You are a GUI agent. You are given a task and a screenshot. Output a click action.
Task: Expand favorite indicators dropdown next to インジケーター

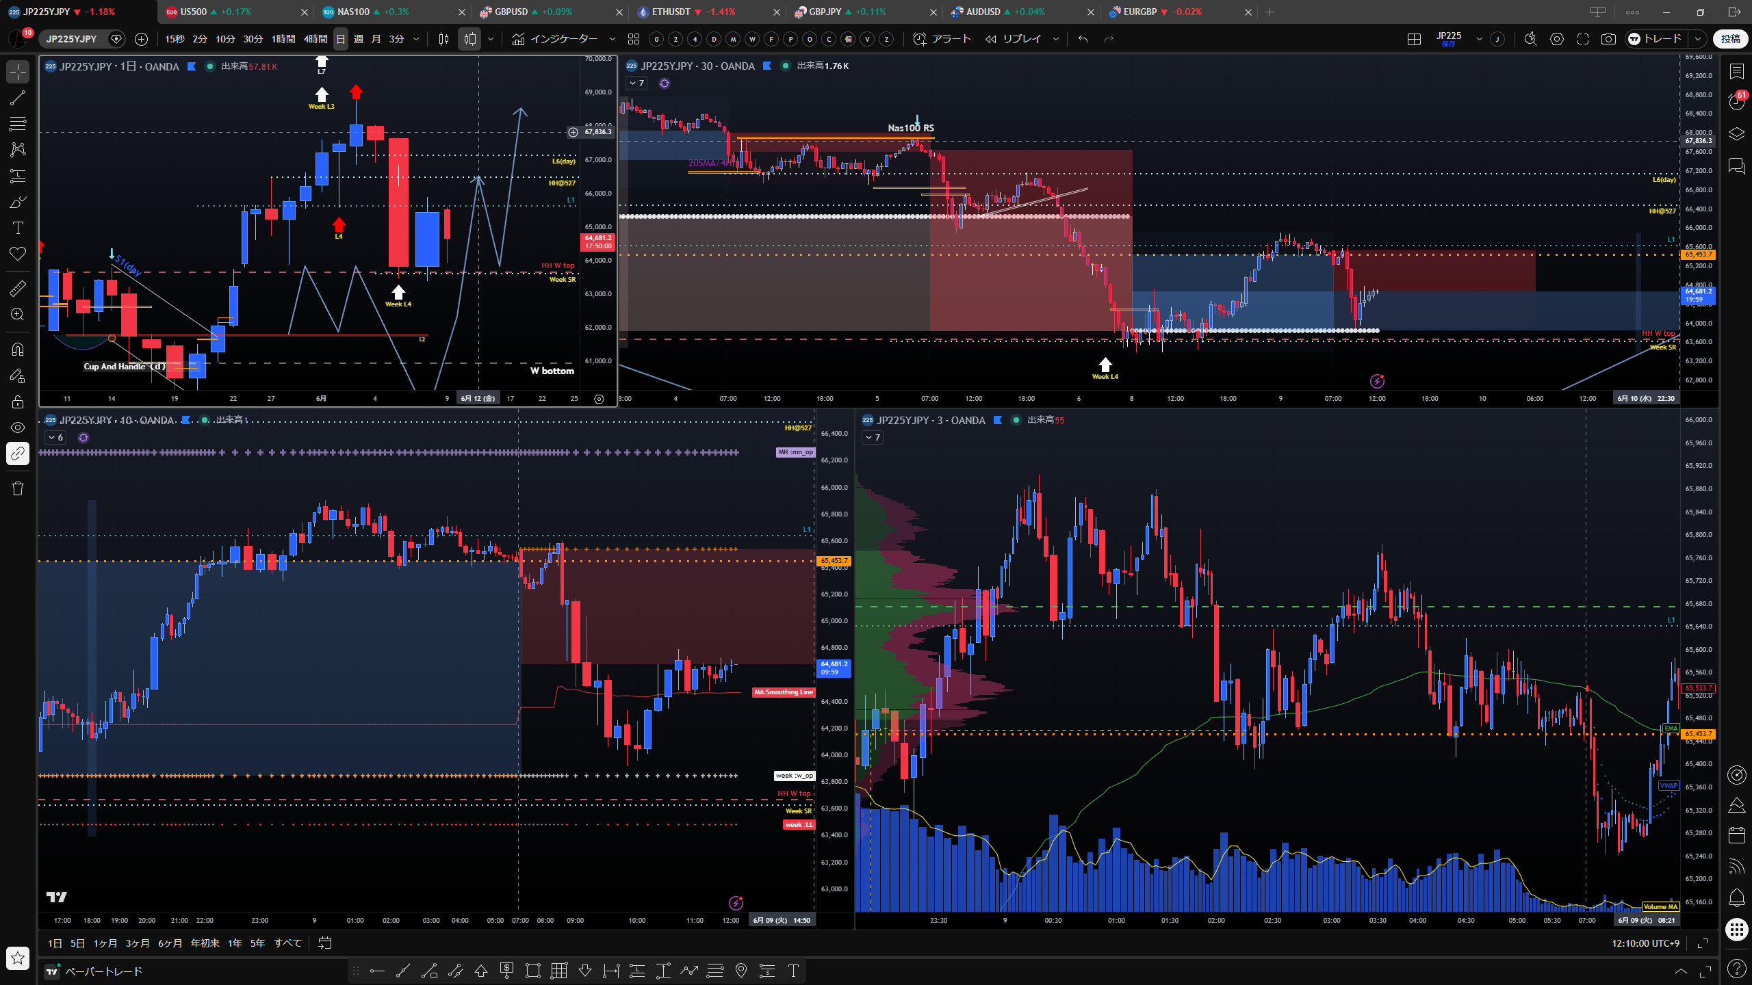[x=613, y=39]
